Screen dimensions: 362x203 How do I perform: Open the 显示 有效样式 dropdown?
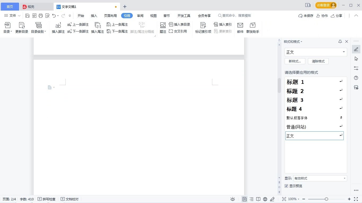point(320,178)
